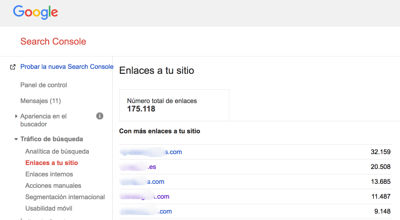Click the external link icon beside Probar la nueva
The height and width of the screenshot is (220, 400).
[x=13, y=67]
